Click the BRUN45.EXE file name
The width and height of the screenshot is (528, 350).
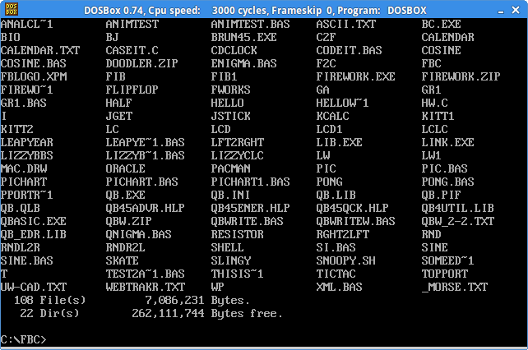tap(243, 37)
